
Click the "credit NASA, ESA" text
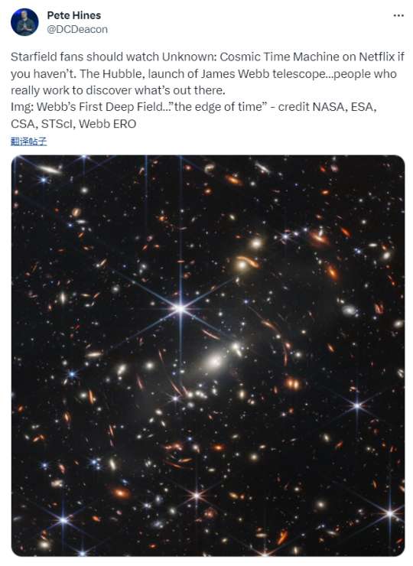pyautogui.click(x=327, y=107)
